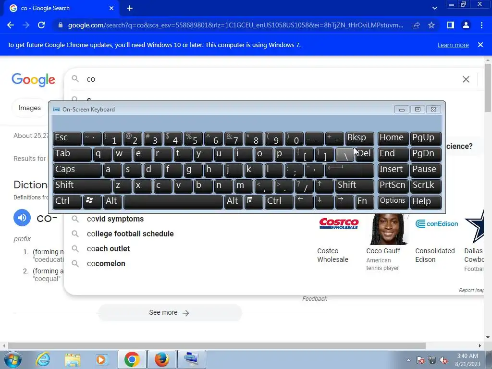Image resolution: width=492 pixels, height=369 pixels.
Task: Select the 'college football schedule' suggestion
Action: coord(130,234)
